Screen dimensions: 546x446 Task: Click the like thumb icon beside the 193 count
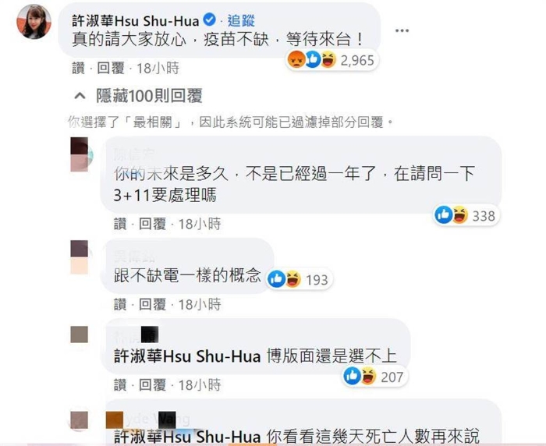click(x=276, y=279)
